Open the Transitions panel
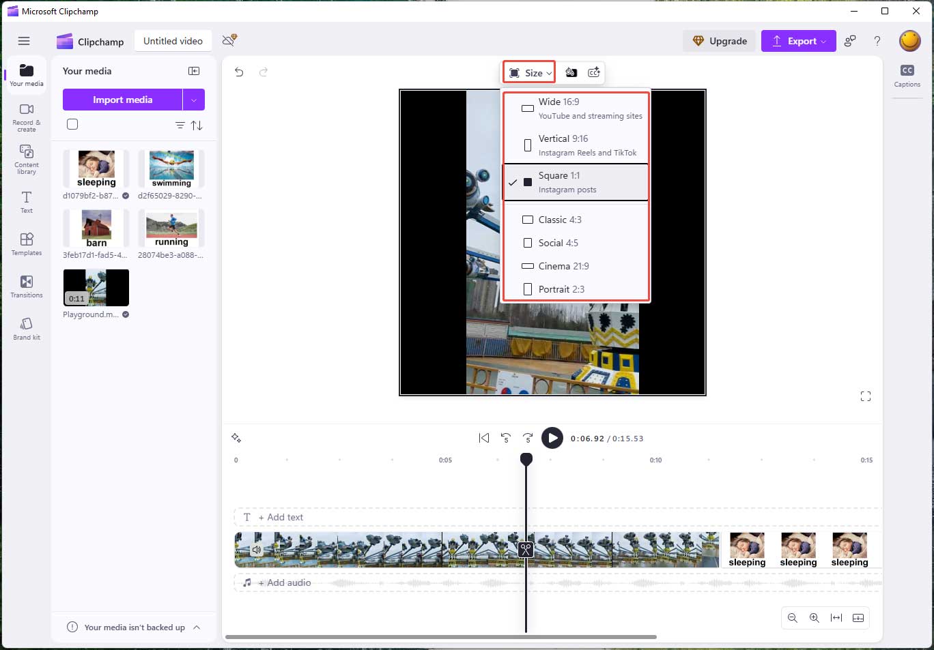934x650 pixels. pos(25,286)
